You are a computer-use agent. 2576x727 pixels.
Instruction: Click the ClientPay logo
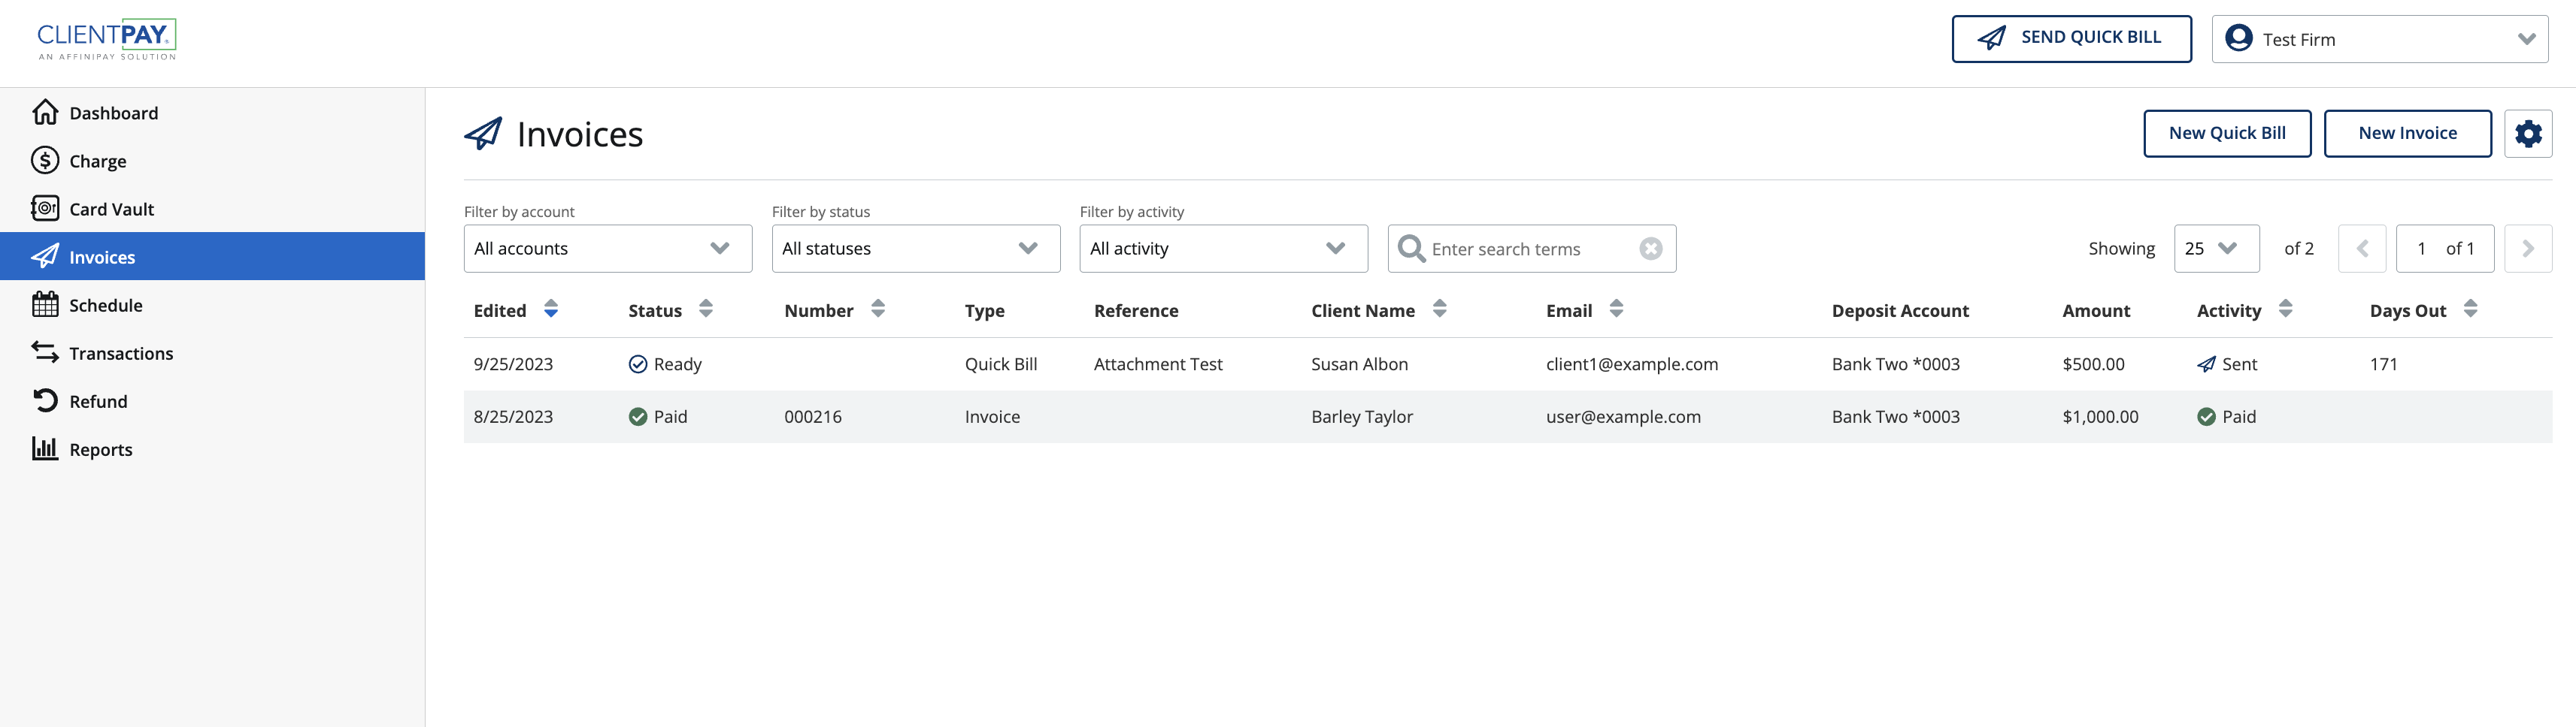pyautogui.click(x=107, y=40)
